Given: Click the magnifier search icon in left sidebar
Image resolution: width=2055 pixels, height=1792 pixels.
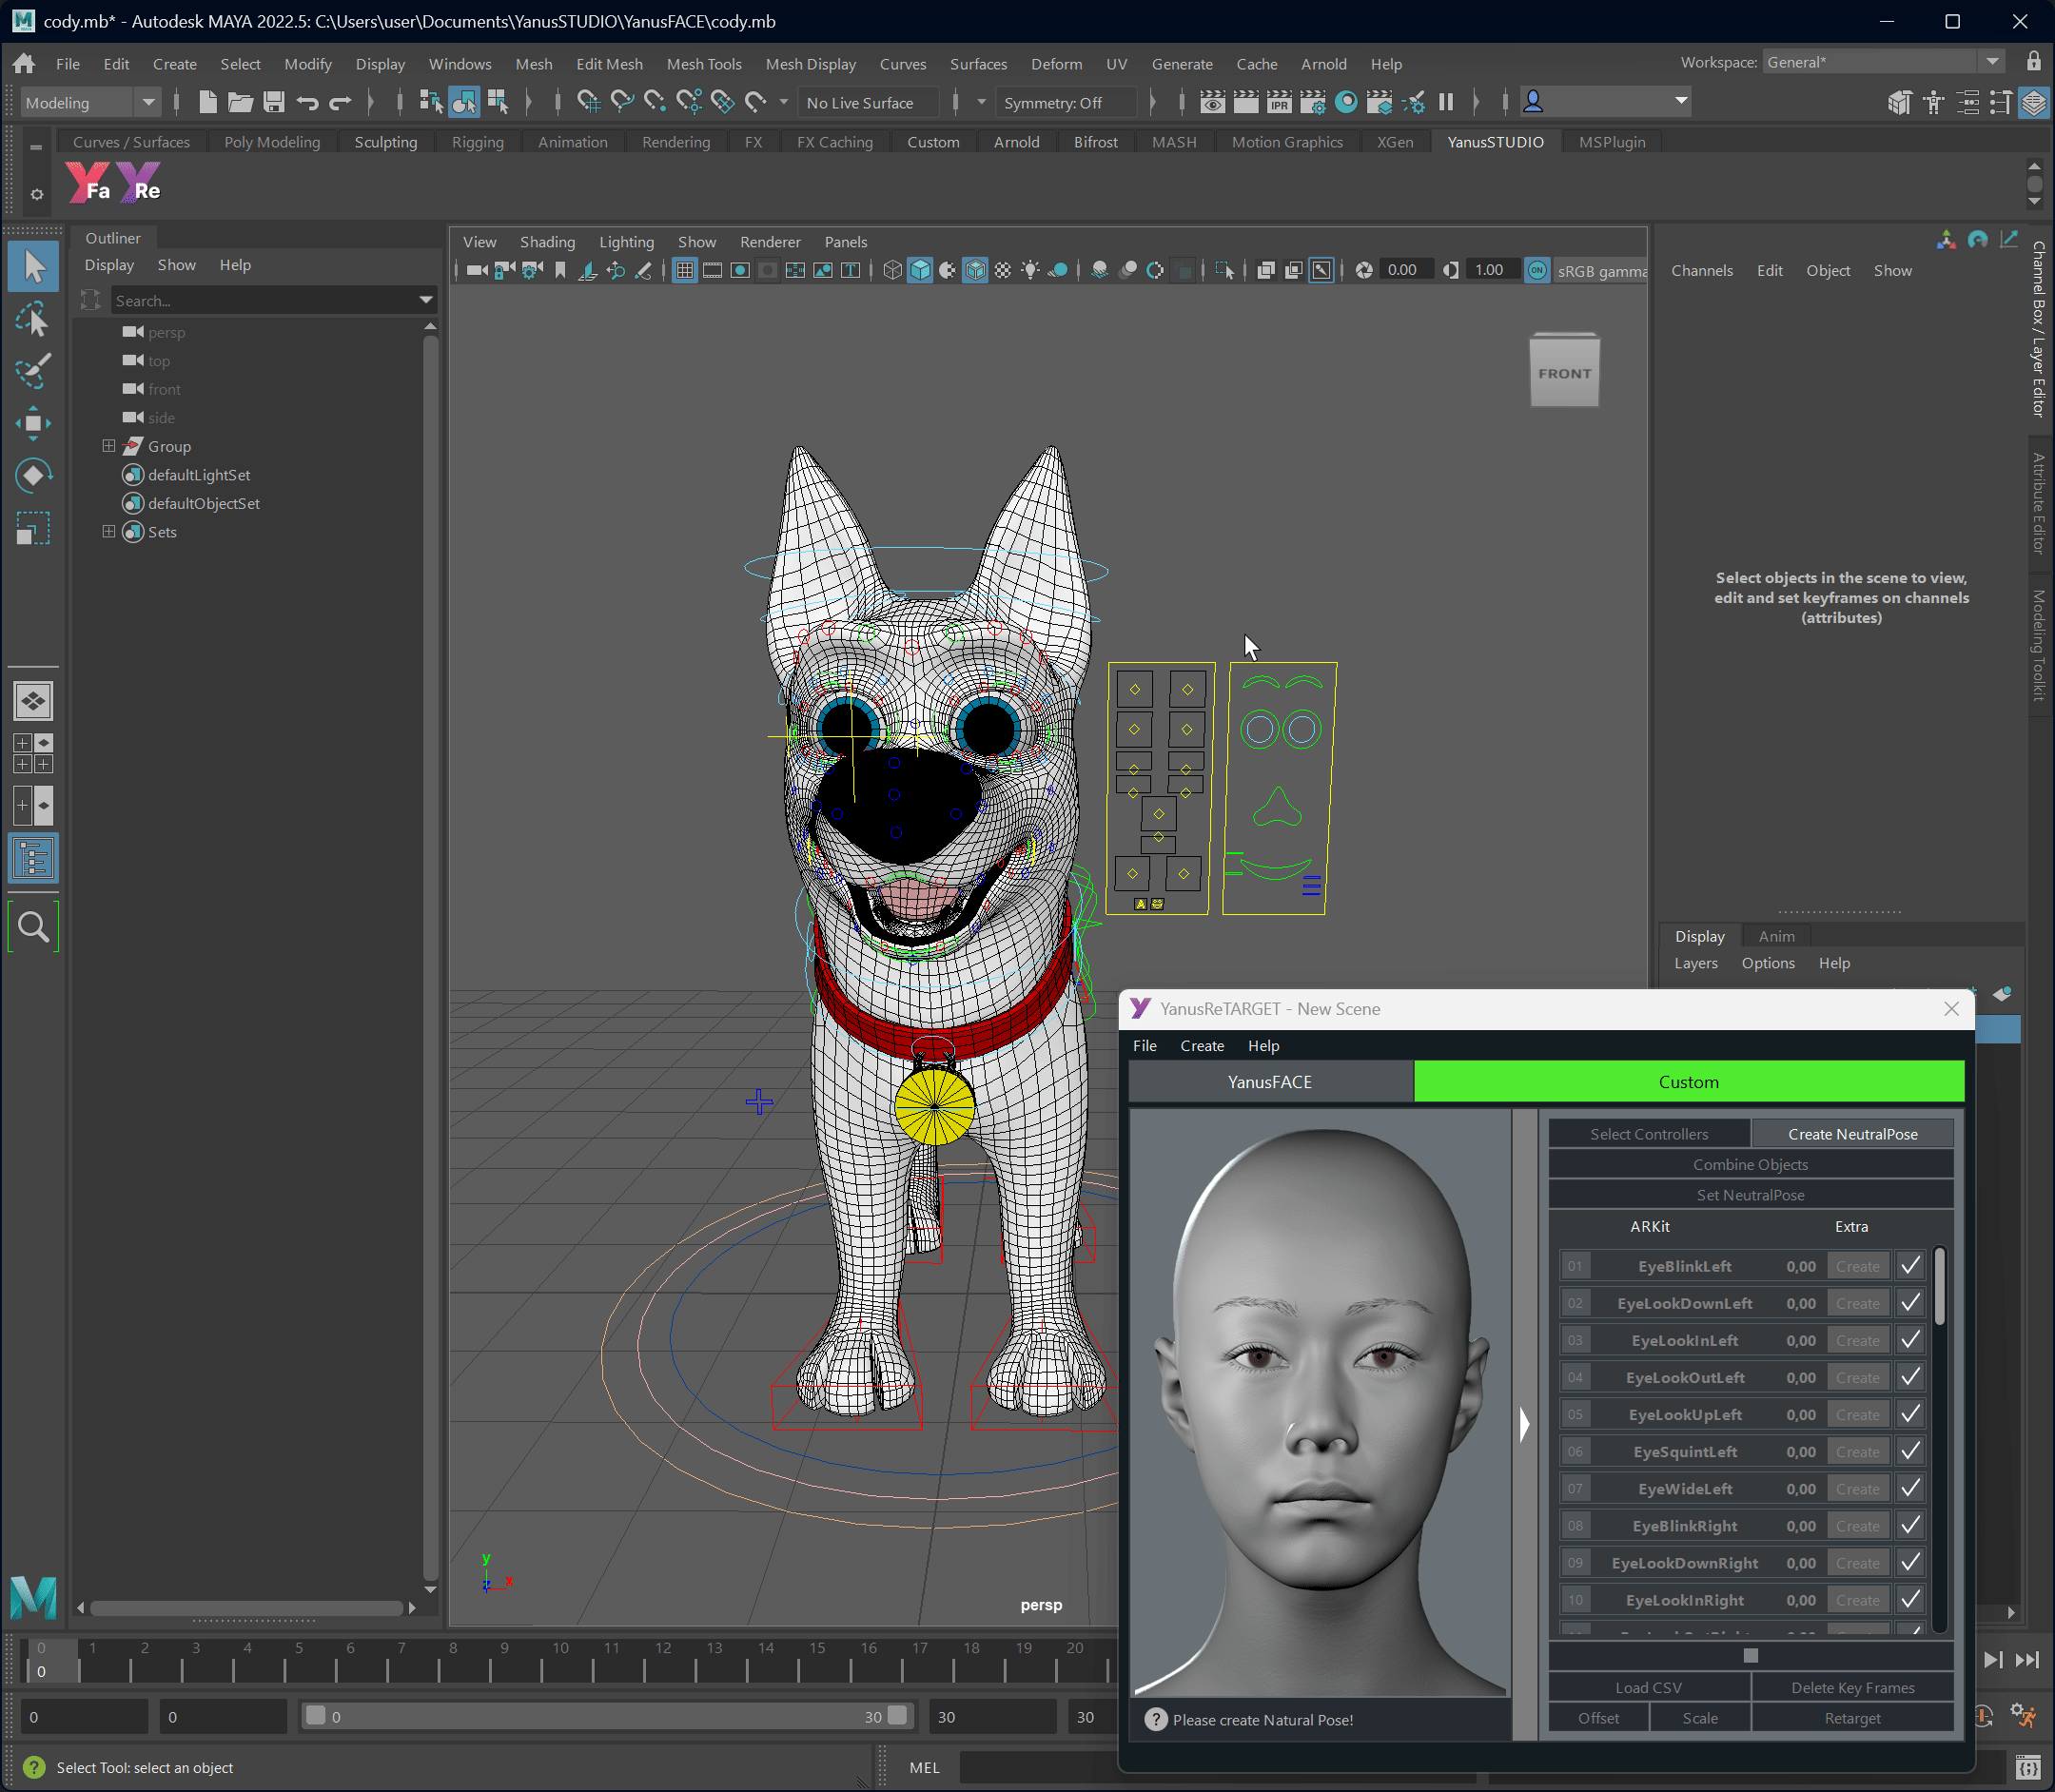Looking at the screenshot, I should tap(33, 927).
